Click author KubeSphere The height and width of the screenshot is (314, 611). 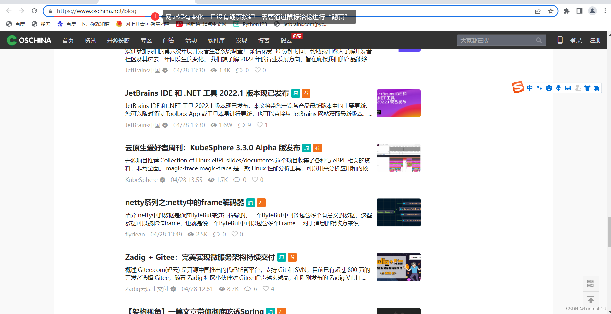pyautogui.click(x=141, y=180)
